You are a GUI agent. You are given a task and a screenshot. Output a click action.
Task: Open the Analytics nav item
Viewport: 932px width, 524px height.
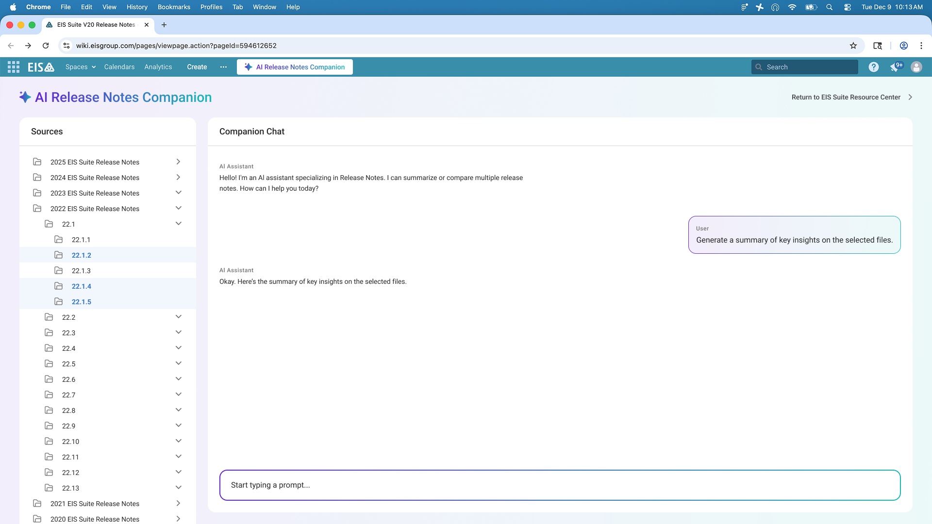tap(158, 67)
